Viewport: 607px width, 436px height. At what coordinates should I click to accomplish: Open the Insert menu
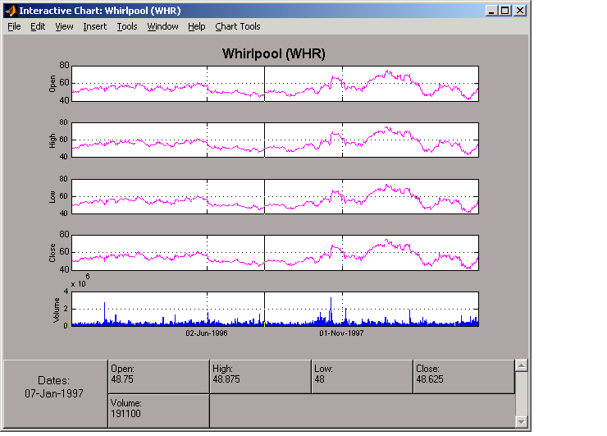pyautogui.click(x=95, y=26)
